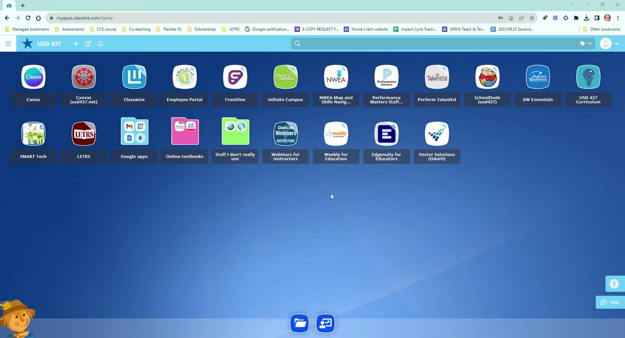Viewport: 625px width, 338px height.
Task: Reload the browser page
Action: (x=28, y=18)
